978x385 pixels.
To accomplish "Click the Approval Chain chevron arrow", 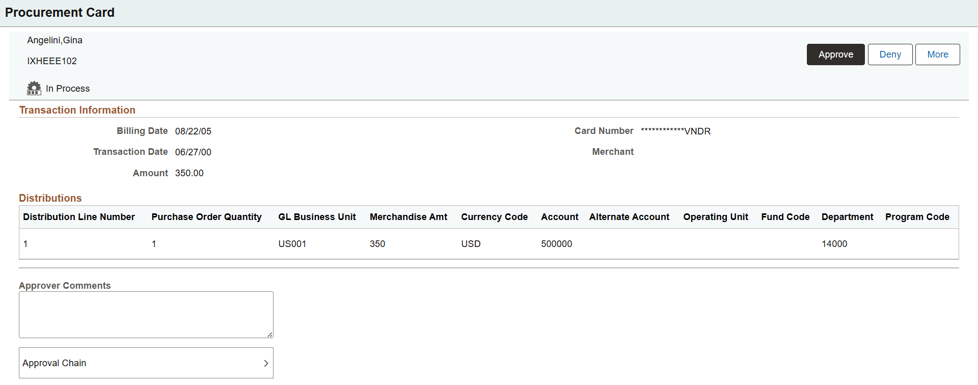I will (266, 363).
